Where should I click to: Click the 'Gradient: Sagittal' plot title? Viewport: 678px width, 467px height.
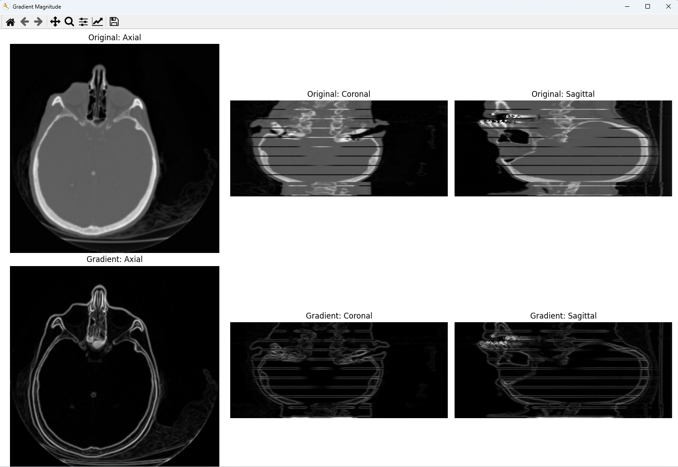tap(563, 316)
